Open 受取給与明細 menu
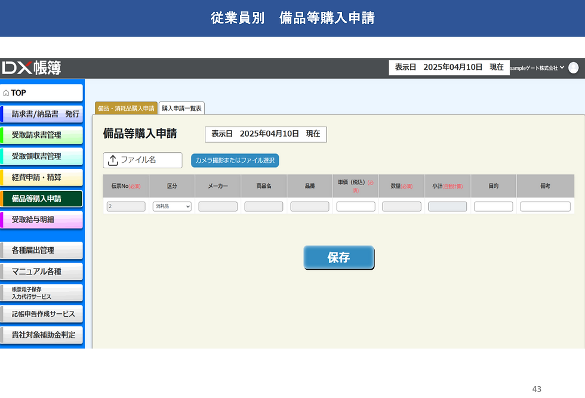This screenshot has width=585, height=398. click(x=41, y=220)
